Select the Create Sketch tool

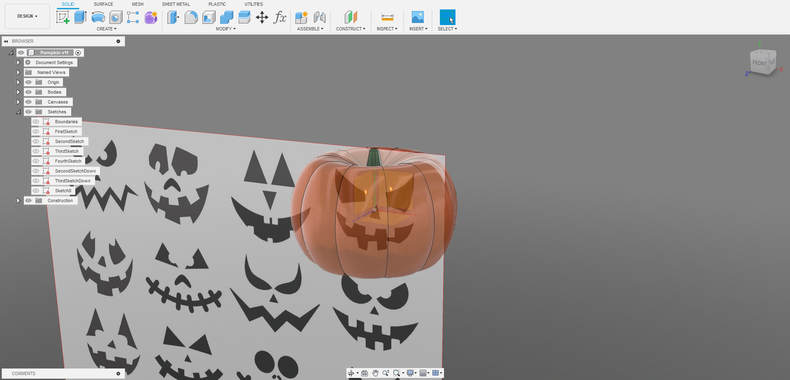click(63, 17)
